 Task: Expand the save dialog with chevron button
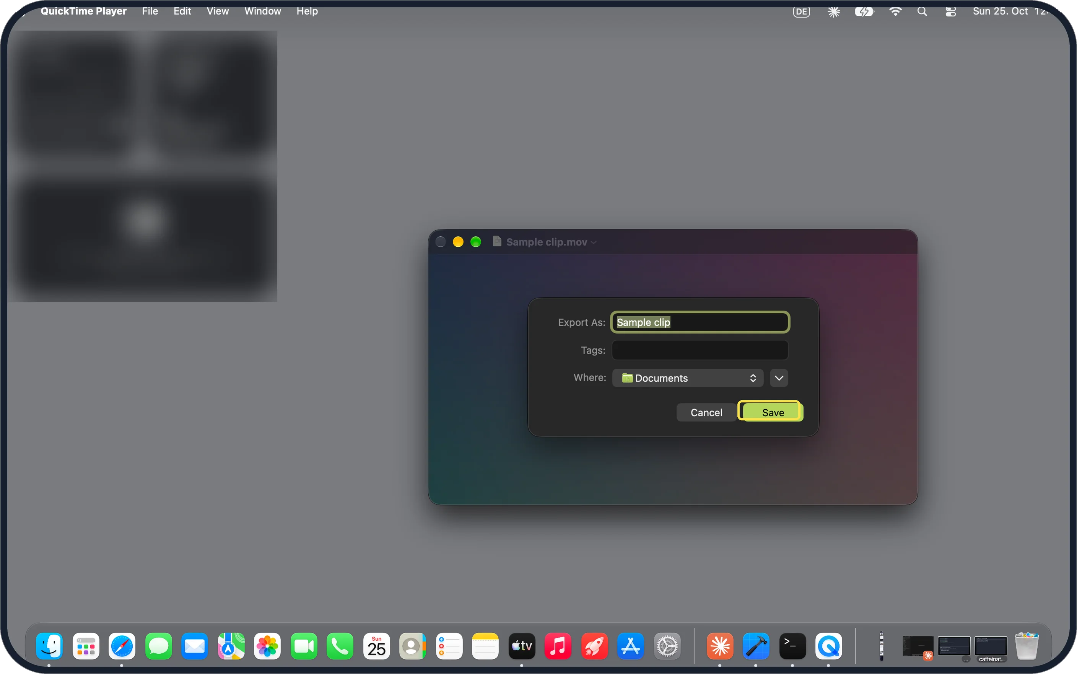pyautogui.click(x=778, y=378)
